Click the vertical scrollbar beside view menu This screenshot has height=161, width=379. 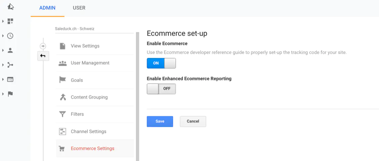click(137, 95)
